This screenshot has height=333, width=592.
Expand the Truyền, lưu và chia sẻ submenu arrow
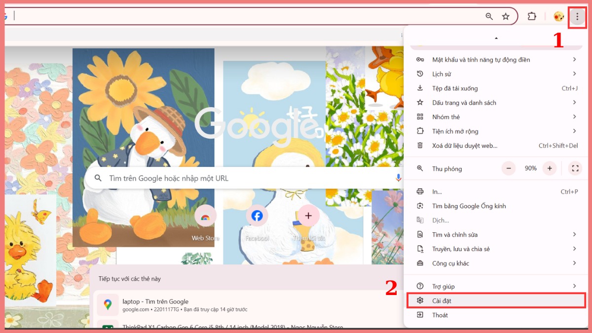[574, 249]
